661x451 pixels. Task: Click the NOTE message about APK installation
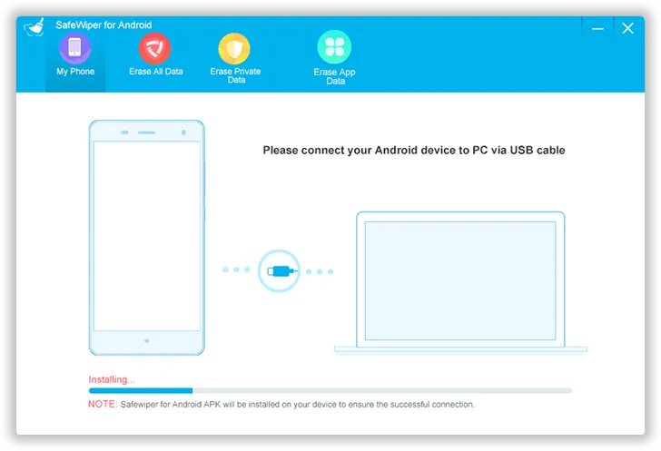tap(281, 404)
